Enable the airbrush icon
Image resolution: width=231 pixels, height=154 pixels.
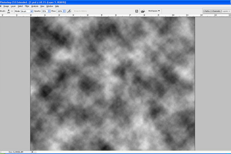[x=69, y=11]
